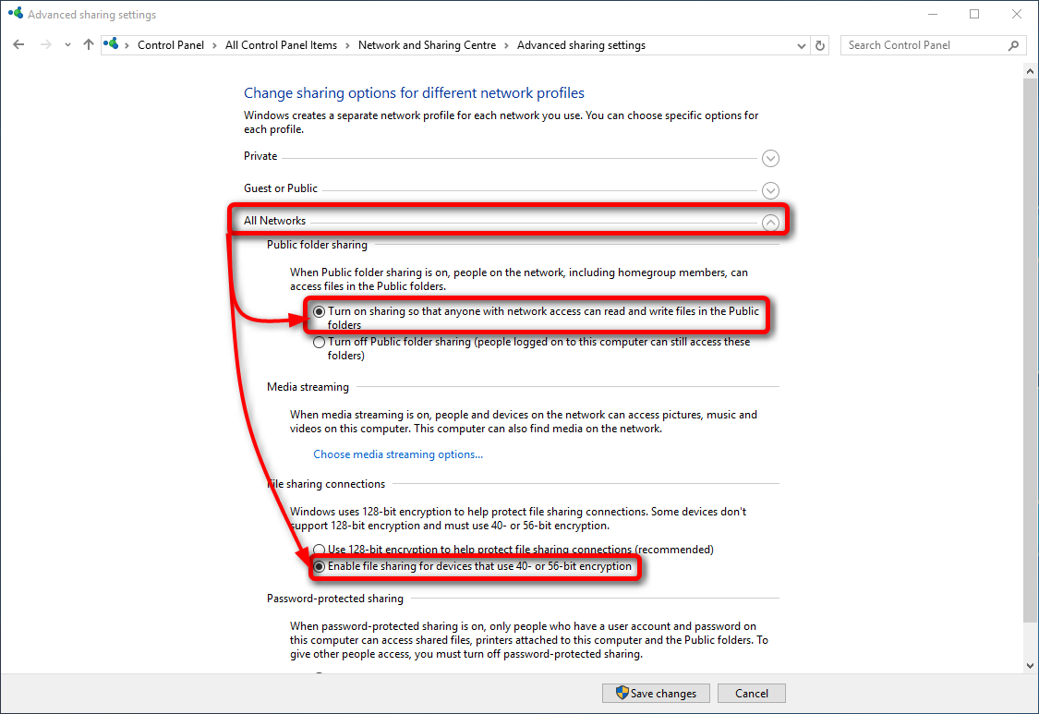Viewport: 1039px width, 714px height.
Task: Click the scrollbar up arrow
Action: pyautogui.click(x=1030, y=71)
